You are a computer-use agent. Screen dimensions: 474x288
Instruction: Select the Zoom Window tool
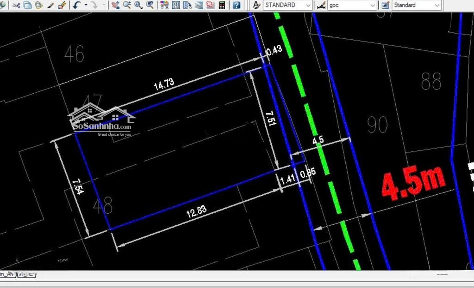(138, 5)
